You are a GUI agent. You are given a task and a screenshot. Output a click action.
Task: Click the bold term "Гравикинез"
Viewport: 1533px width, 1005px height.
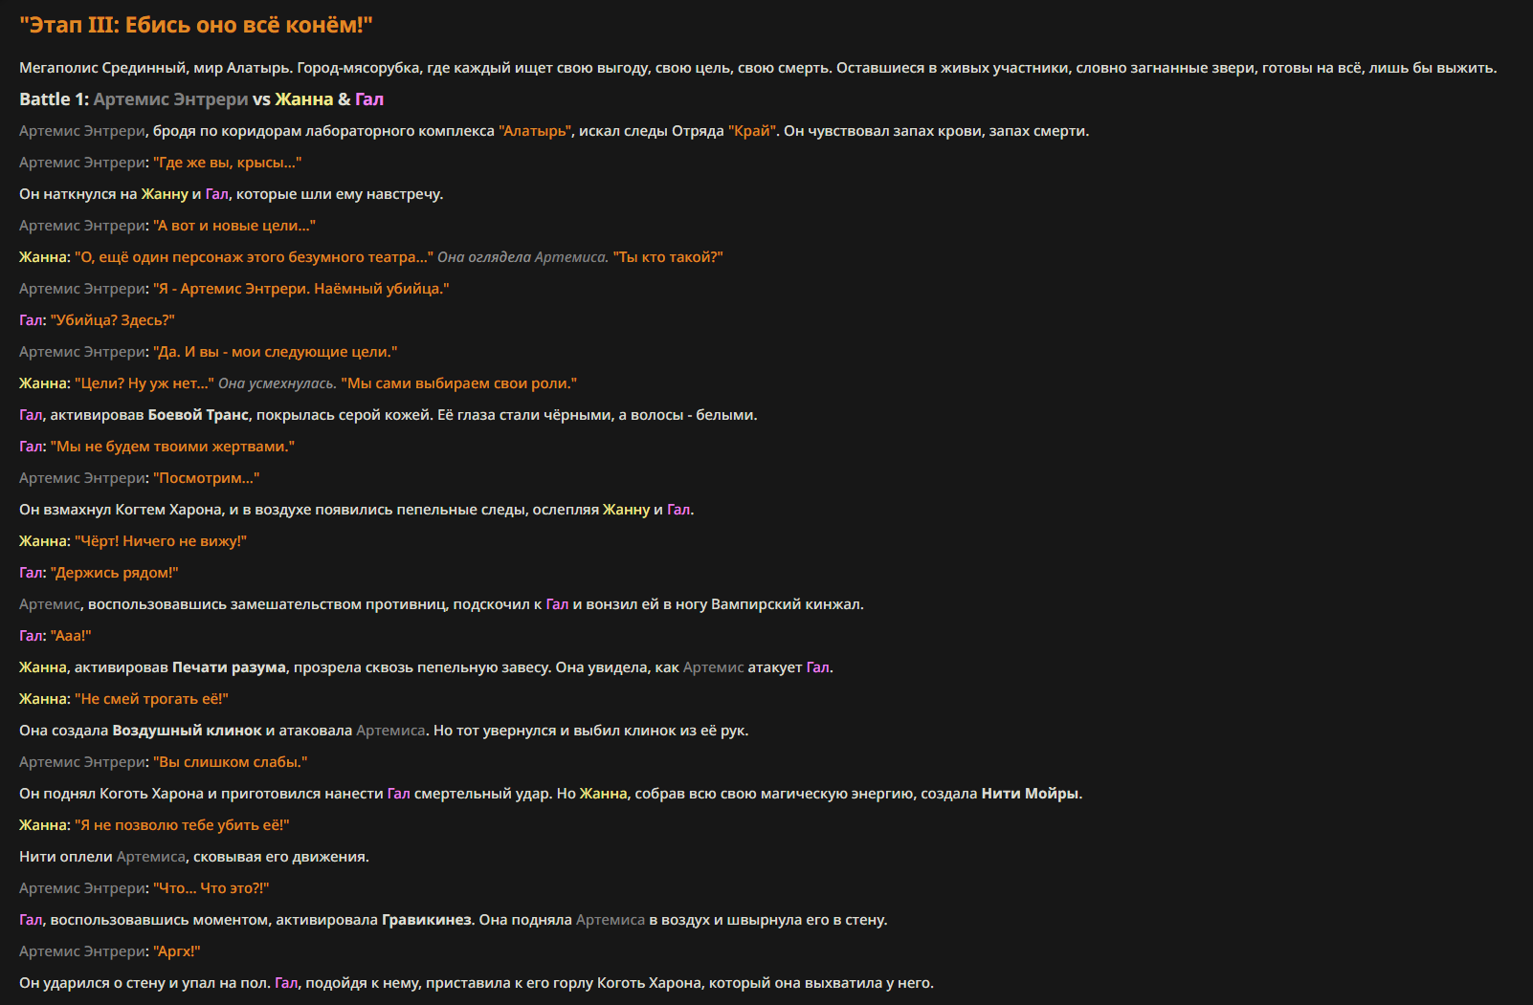[427, 920]
